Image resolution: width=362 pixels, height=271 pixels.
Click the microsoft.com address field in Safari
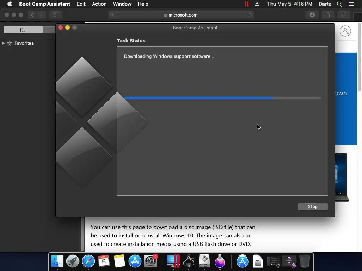[181, 15]
